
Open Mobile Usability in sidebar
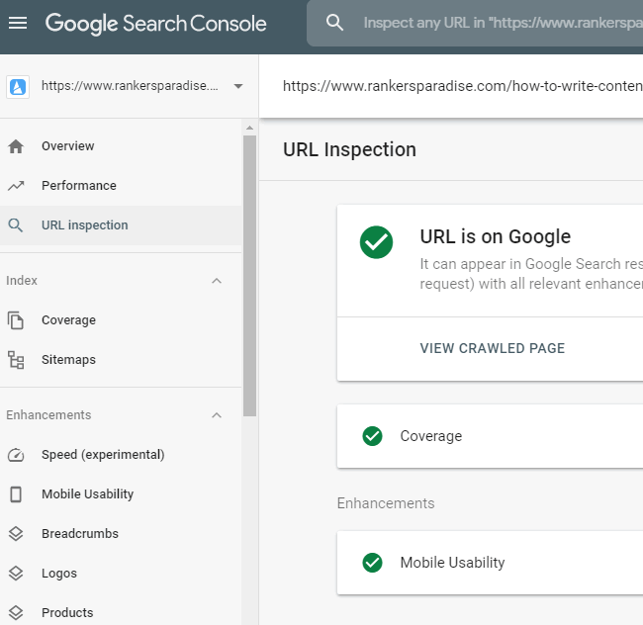[121, 493]
